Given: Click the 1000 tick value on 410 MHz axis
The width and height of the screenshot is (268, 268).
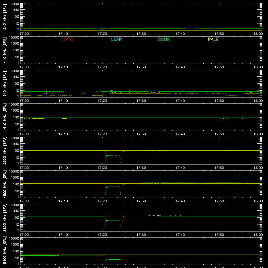Looking at the screenshot, I should (x=15, y=44).
